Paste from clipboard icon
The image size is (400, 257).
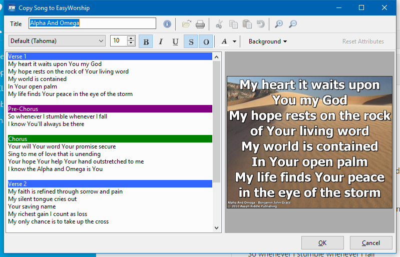click(x=247, y=24)
